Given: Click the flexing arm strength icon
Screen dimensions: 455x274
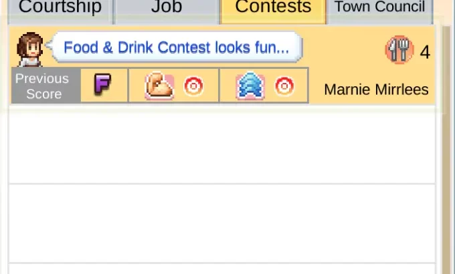Looking at the screenshot, I should click(159, 86).
